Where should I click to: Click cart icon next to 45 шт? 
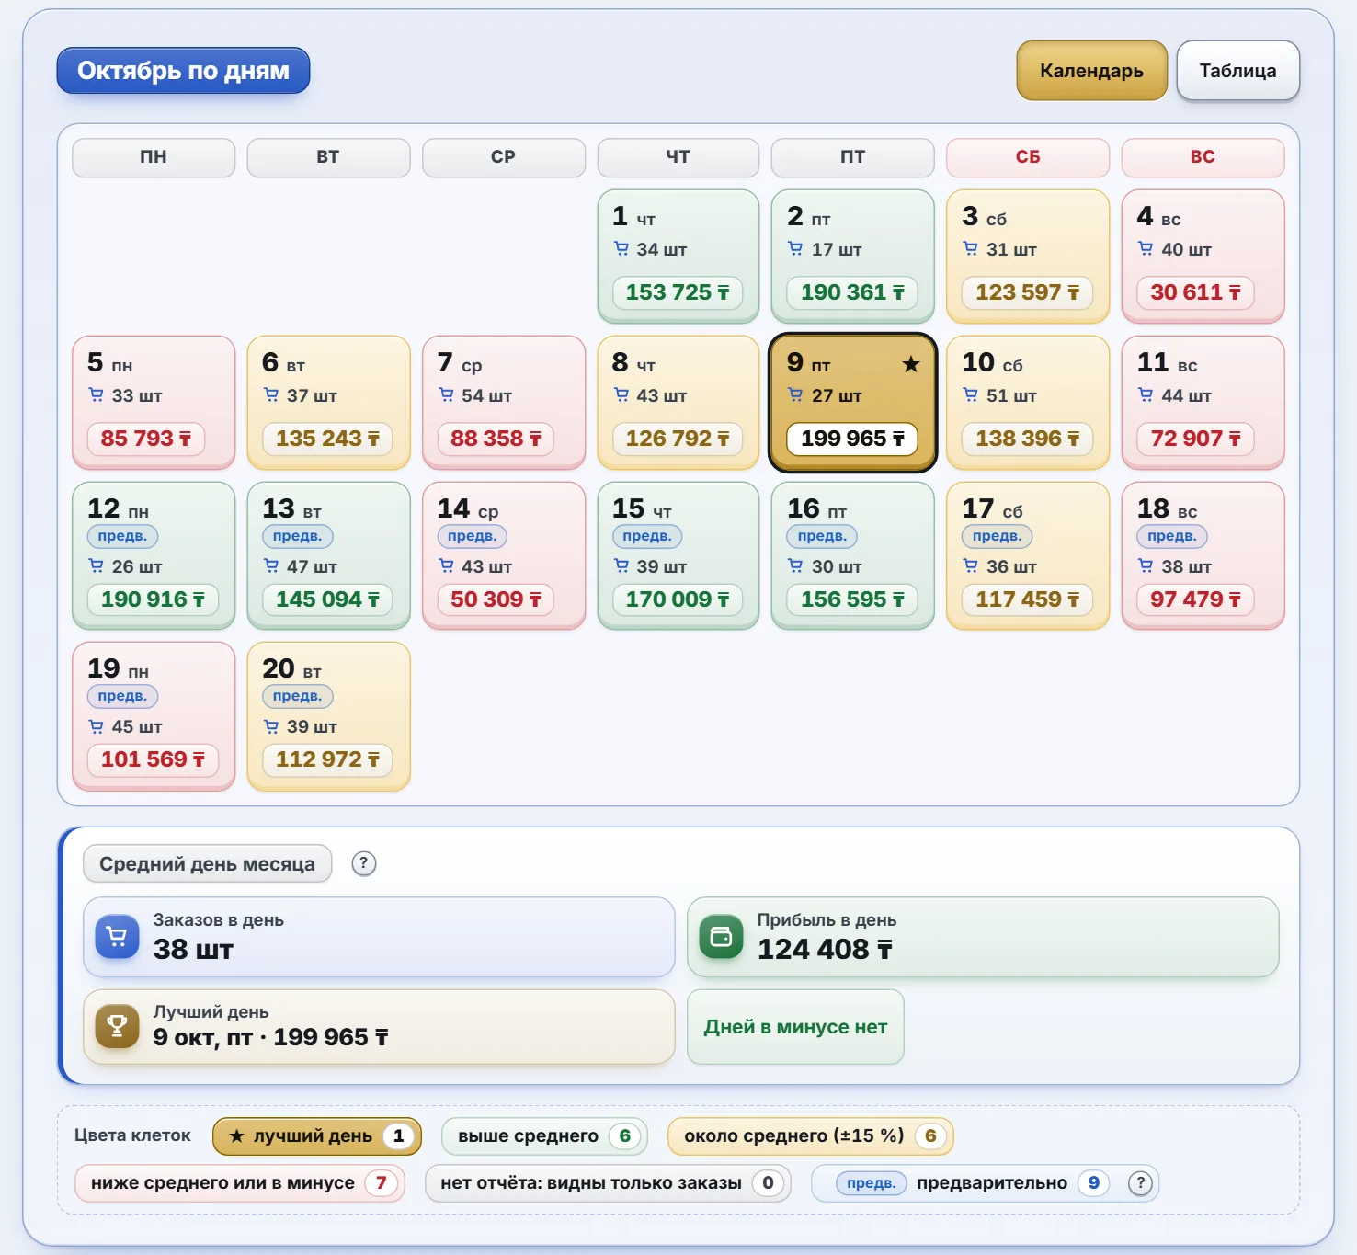click(96, 726)
